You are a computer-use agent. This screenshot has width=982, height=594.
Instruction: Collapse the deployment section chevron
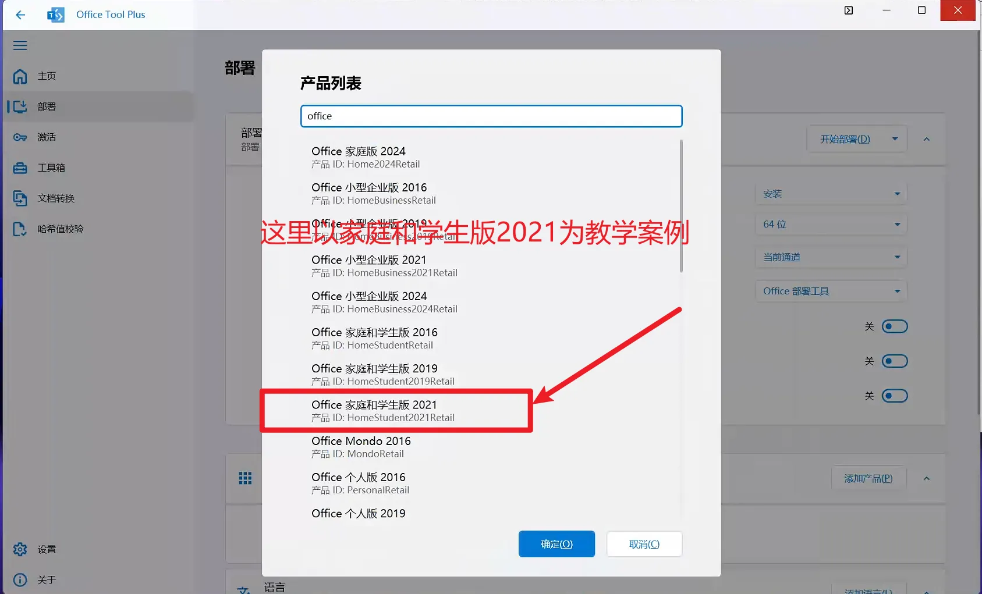point(927,139)
